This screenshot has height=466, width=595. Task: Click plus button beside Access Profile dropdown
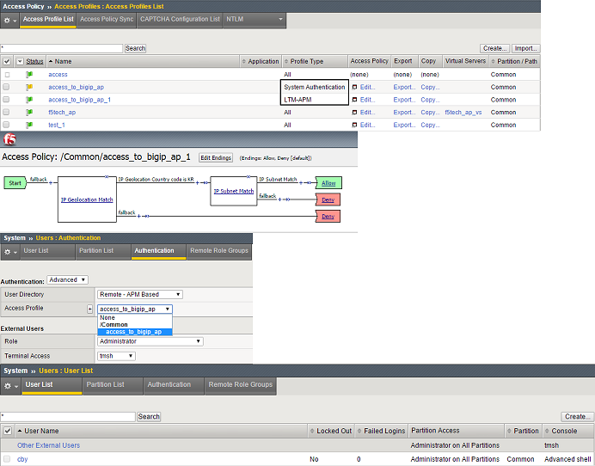point(90,309)
